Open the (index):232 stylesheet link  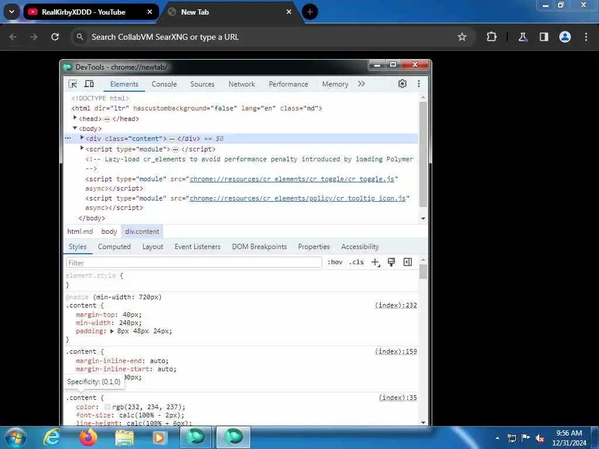point(396,305)
